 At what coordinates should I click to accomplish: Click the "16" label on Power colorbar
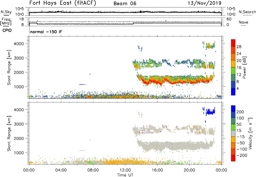tap(239, 68)
